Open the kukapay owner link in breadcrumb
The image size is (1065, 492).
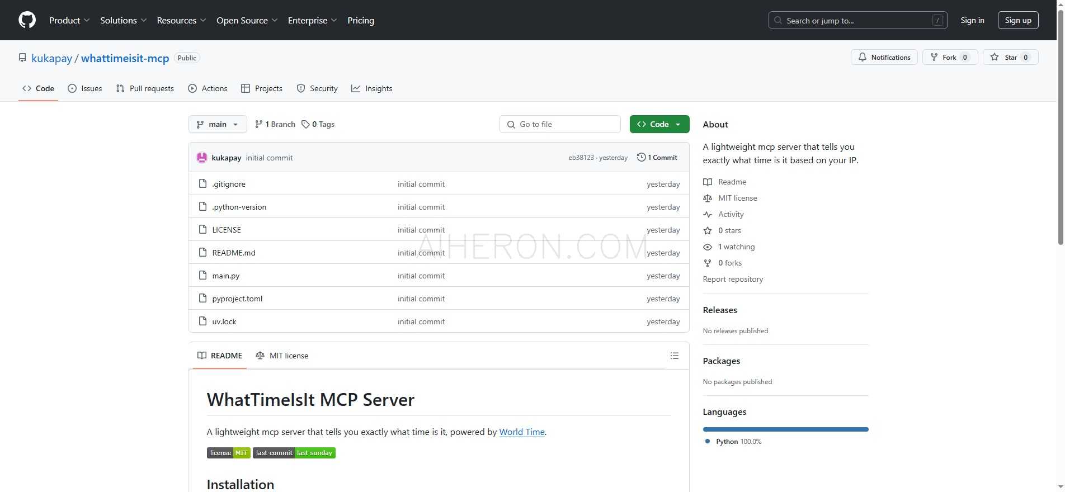(52, 58)
